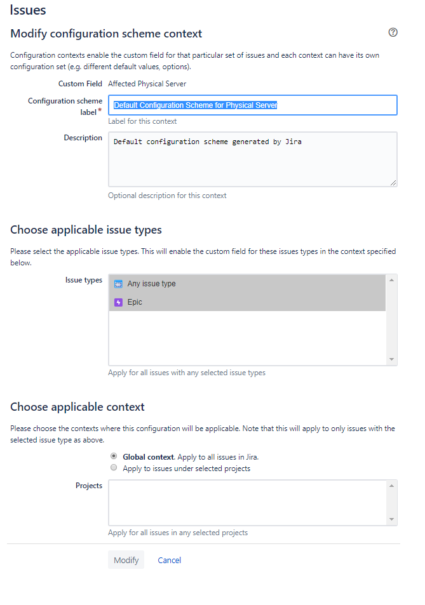The height and width of the screenshot is (605, 425).
Task: Click into the Description text area
Action: pos(252,162)
